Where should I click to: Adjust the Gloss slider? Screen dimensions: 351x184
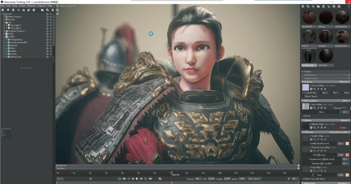(x=322, y=112)
